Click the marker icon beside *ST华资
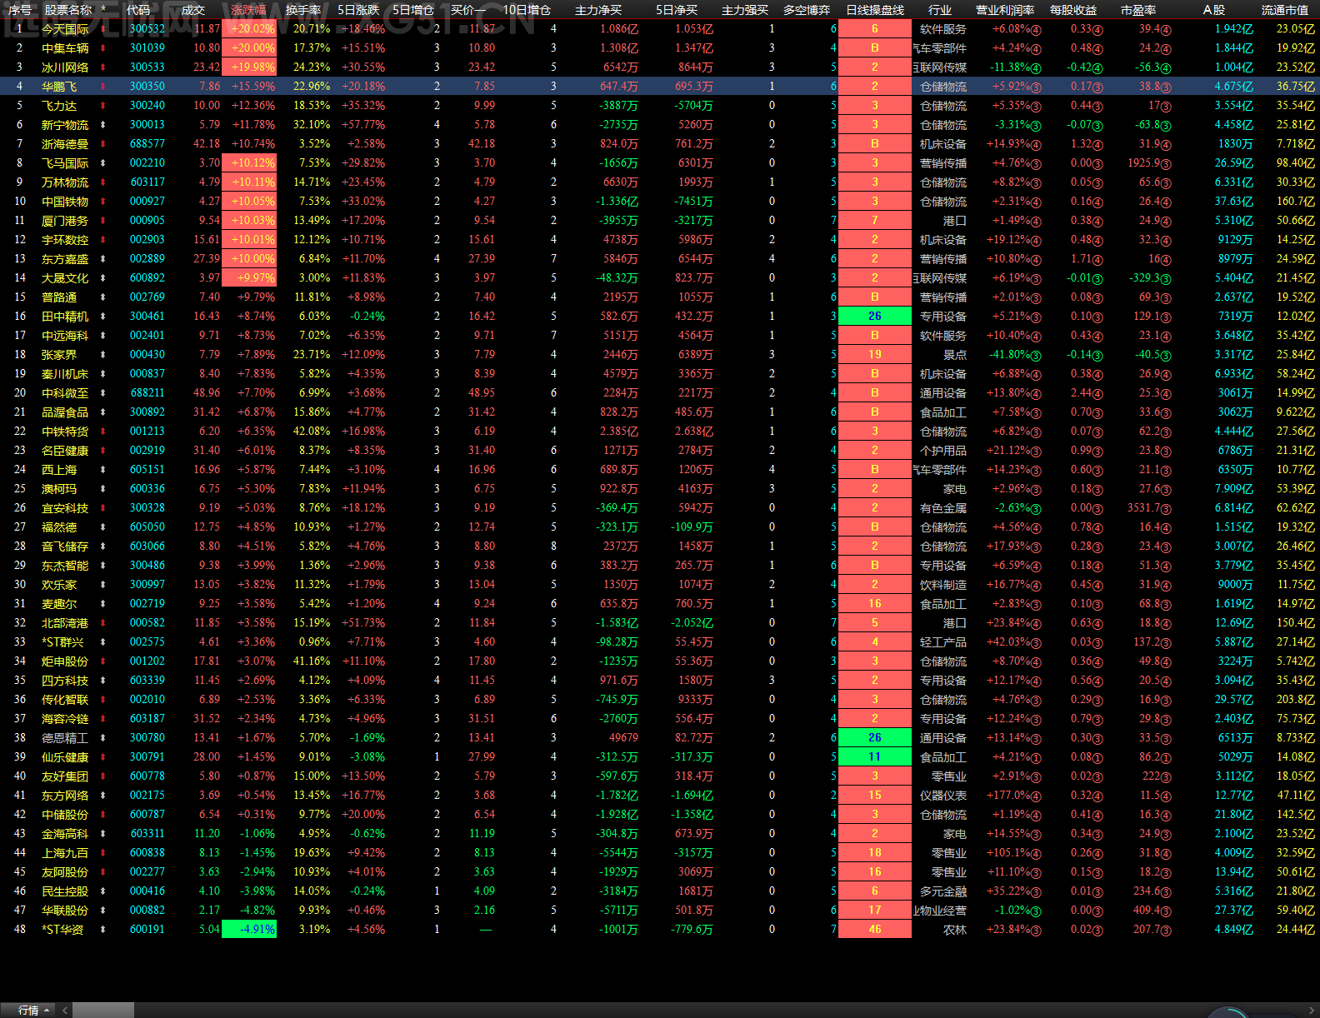 [103, 930]
